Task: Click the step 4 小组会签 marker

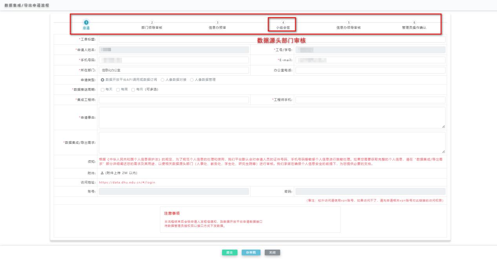Action: click(283, 22)
